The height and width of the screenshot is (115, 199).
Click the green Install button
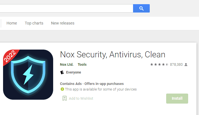[x=177, y=99]
